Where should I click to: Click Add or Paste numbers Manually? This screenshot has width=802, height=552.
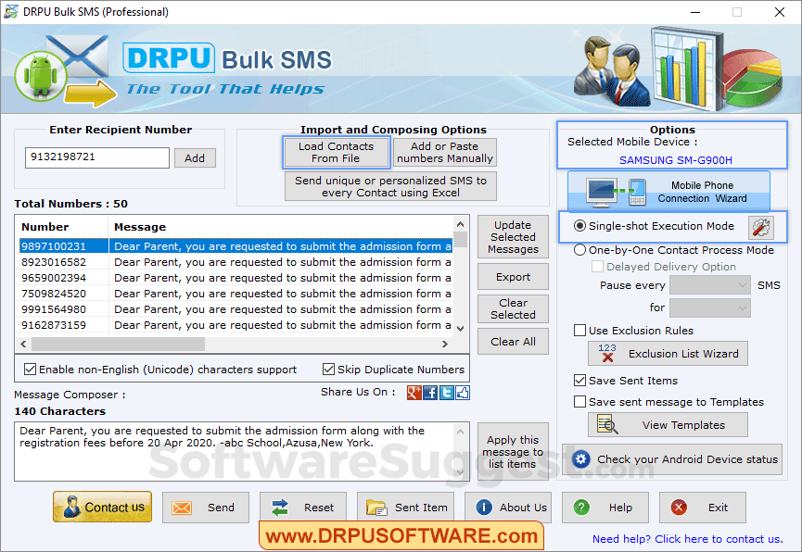pyautogui.click(x=445, y=152)
